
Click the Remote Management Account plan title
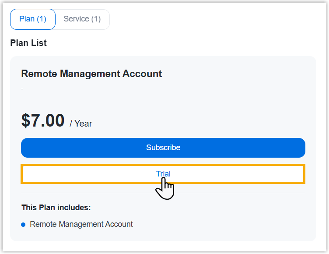pyautogui.click(x=91, y=74)
